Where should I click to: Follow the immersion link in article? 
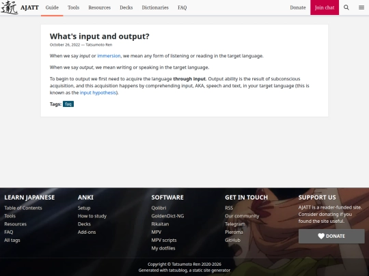pos(109,56)
